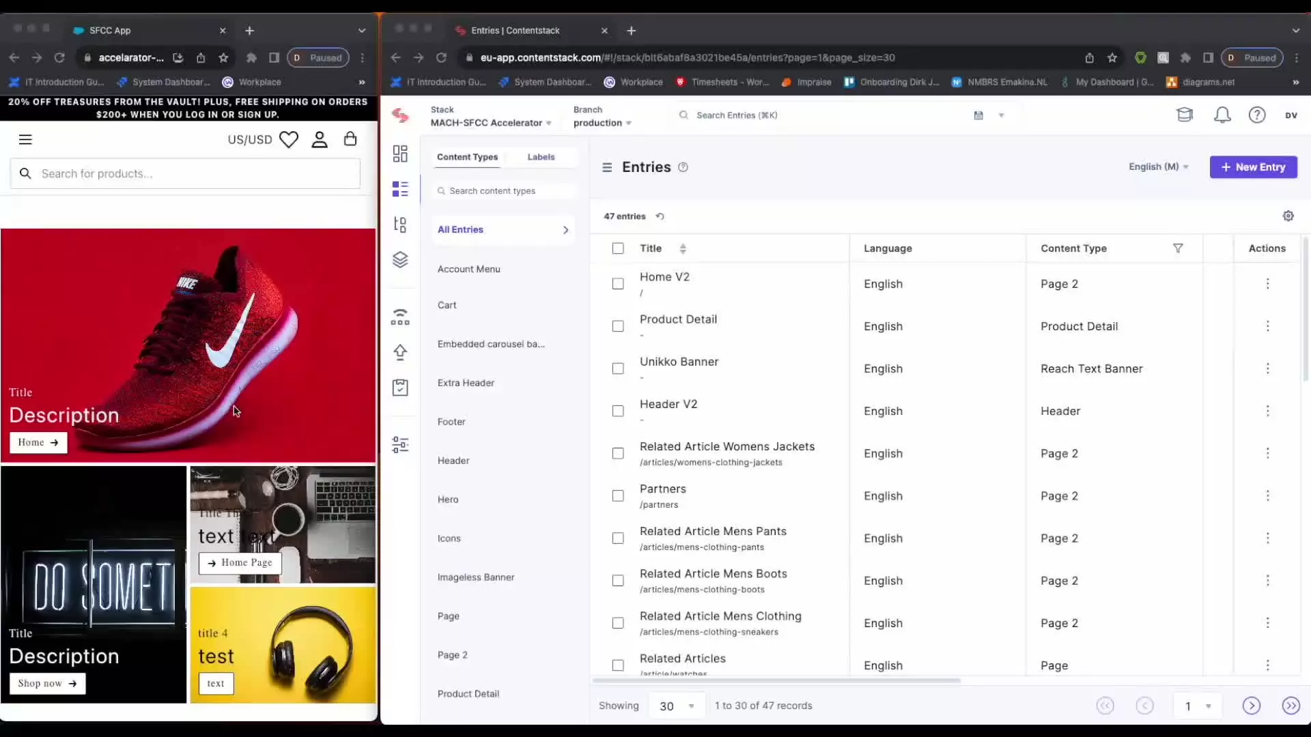Jump to the last page of entries
The image size is (1311, 737).
[x=1291, y=706]
